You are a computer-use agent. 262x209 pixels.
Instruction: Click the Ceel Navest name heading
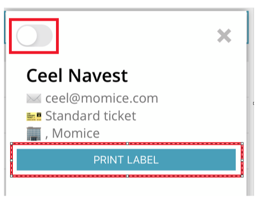pos(77,75)
